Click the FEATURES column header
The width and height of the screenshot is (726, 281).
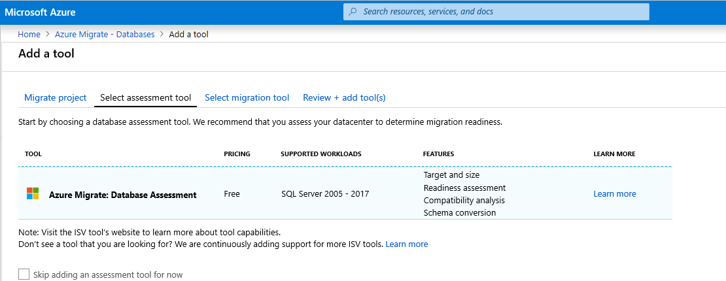(x=438, y=154)
